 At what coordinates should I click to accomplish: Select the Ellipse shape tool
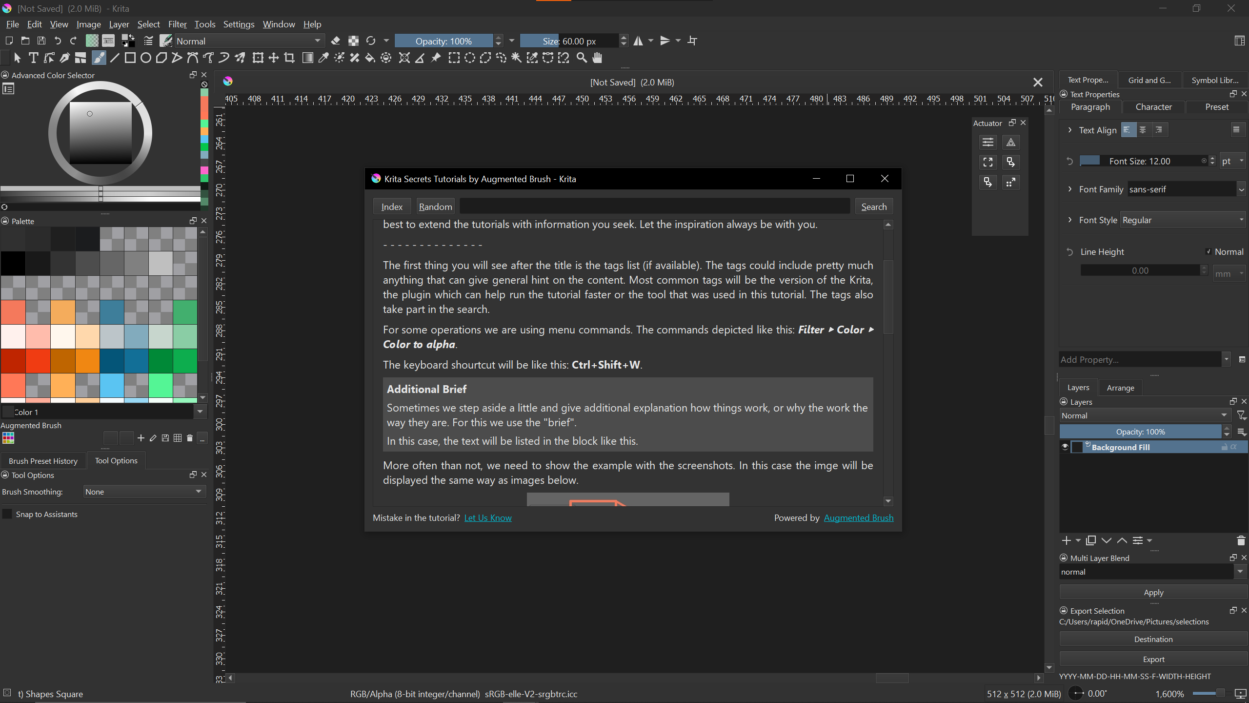(x=145, y=58)
